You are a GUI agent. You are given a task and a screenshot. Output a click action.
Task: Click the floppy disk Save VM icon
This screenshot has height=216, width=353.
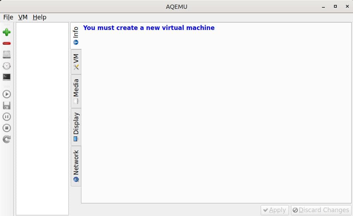(7, 105)
